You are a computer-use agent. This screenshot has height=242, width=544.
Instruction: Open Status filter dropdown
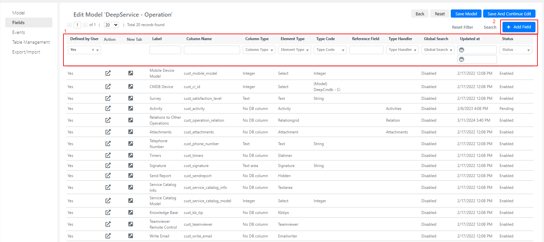coord(516,50)
